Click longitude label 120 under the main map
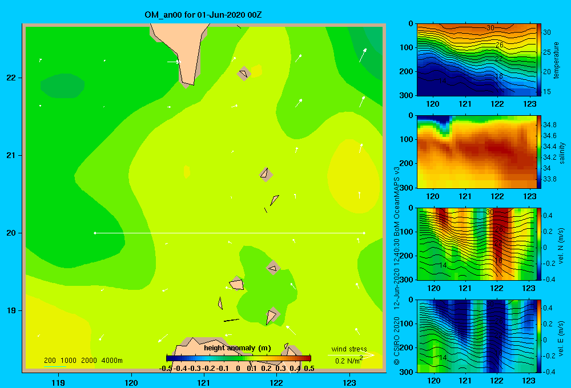This screenshot has height=388, width=571. point(131,382)
